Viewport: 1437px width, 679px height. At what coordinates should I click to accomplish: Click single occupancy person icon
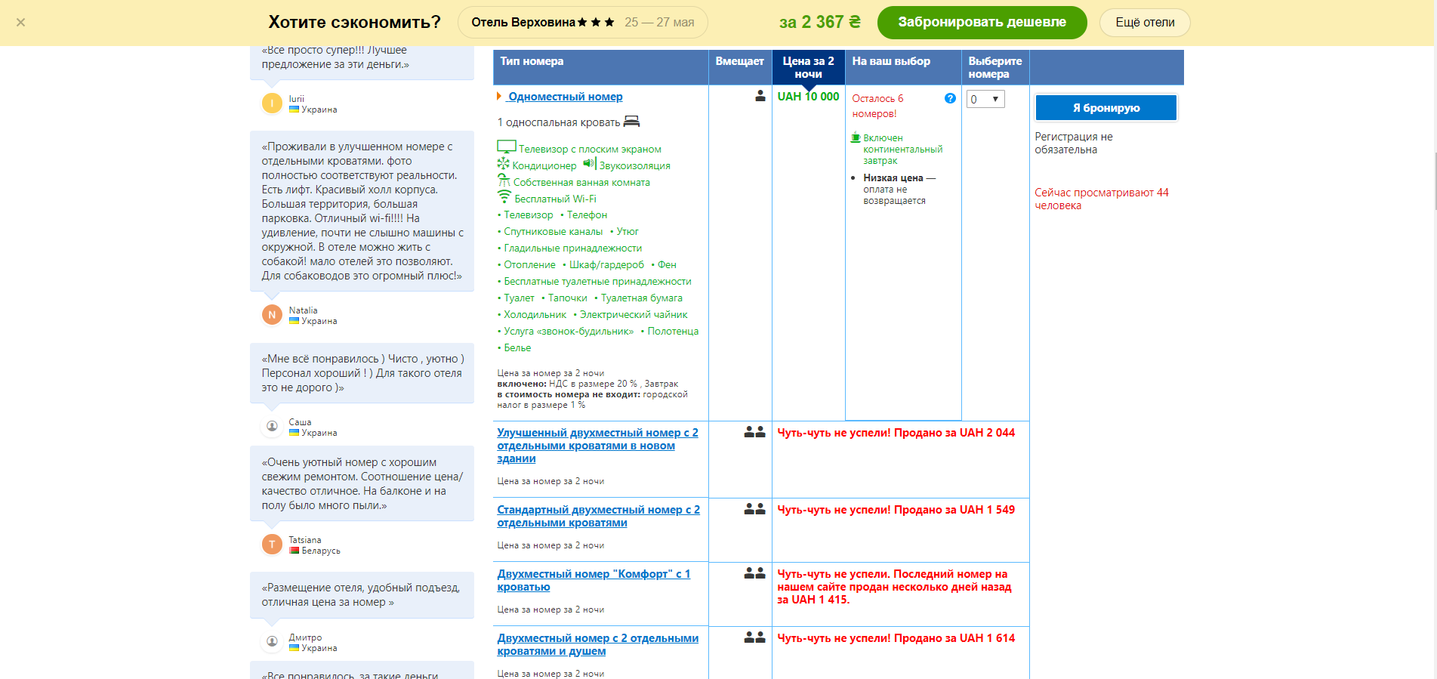point(760,96)
